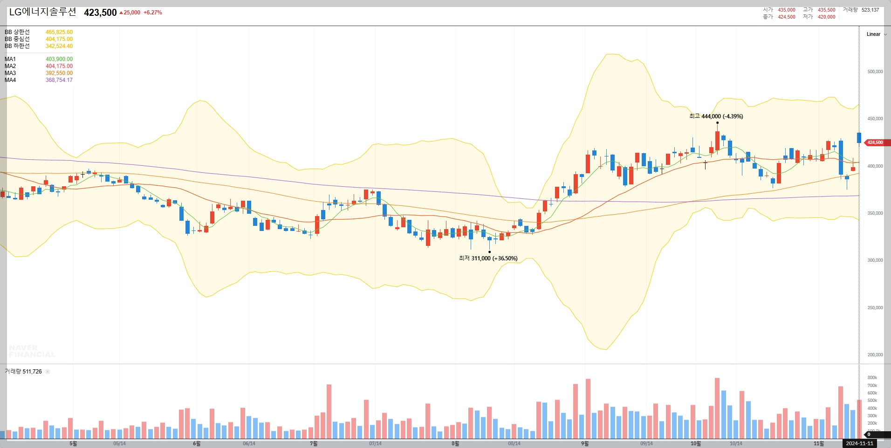This screenshot has height=448, width=891.
Task: Click the 최저 311,000 (+36.50%) low annotation
Action: 488,258
